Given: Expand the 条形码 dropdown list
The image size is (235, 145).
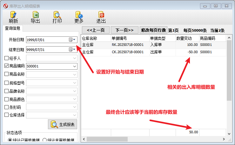Looking at the screenshot, I should 75,107.
